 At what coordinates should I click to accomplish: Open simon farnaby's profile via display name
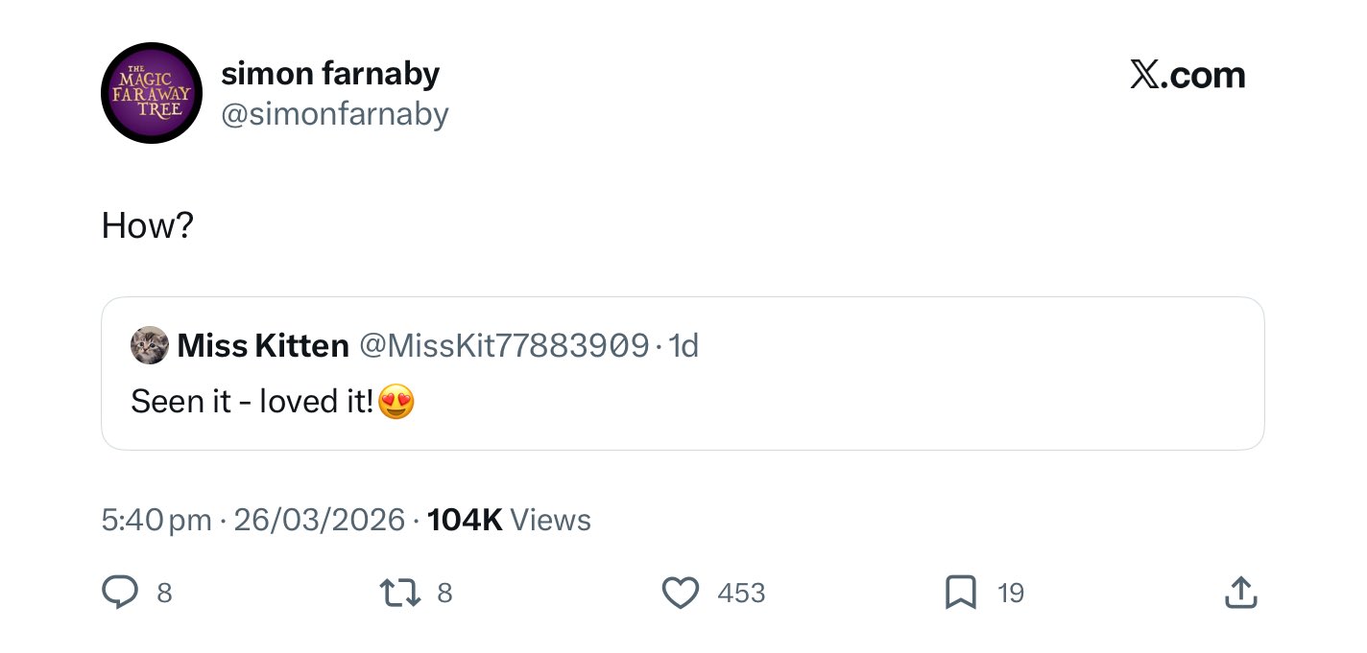pos(330,73)
